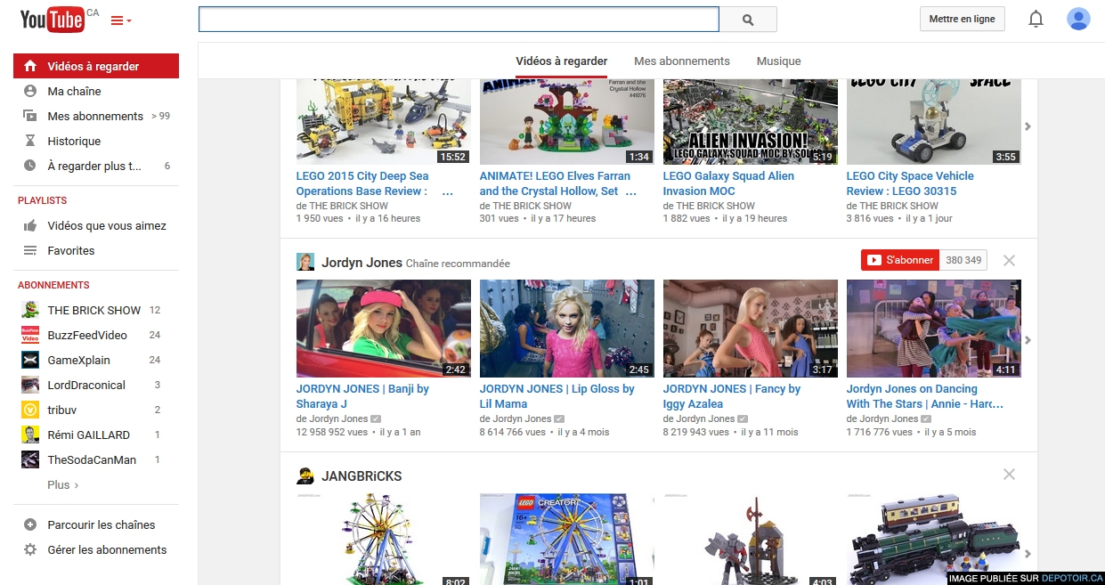Open Historique from the sidebar
The width and height of the screenshot is (1105, 585).
pos(96,141)
